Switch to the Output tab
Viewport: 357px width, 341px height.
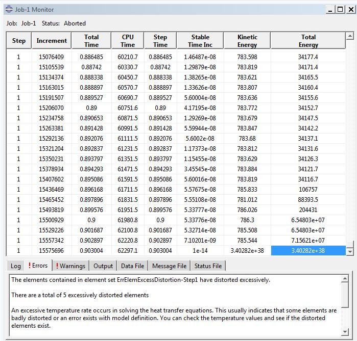pos(103,266)
